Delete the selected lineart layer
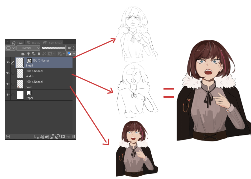 (73, 136)
